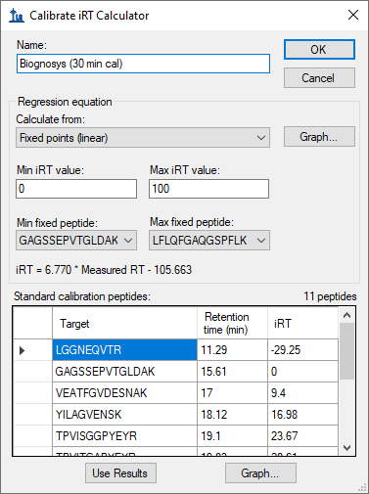Image resolution: width=369 pixels, height=494 pixels.
Task: Select the LGGNEQVTR row header arrow
Action: [32, 350]
